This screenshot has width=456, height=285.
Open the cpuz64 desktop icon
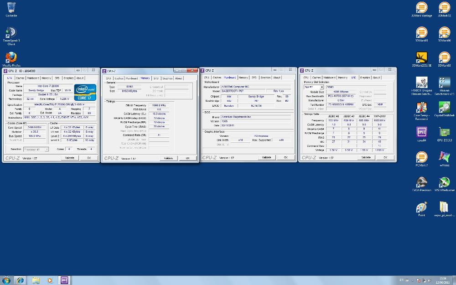(421, 134)
